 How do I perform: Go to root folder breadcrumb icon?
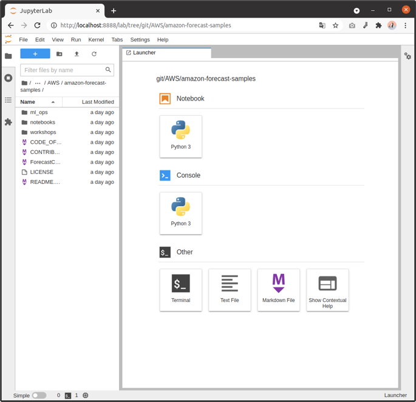tap(24, 83)
